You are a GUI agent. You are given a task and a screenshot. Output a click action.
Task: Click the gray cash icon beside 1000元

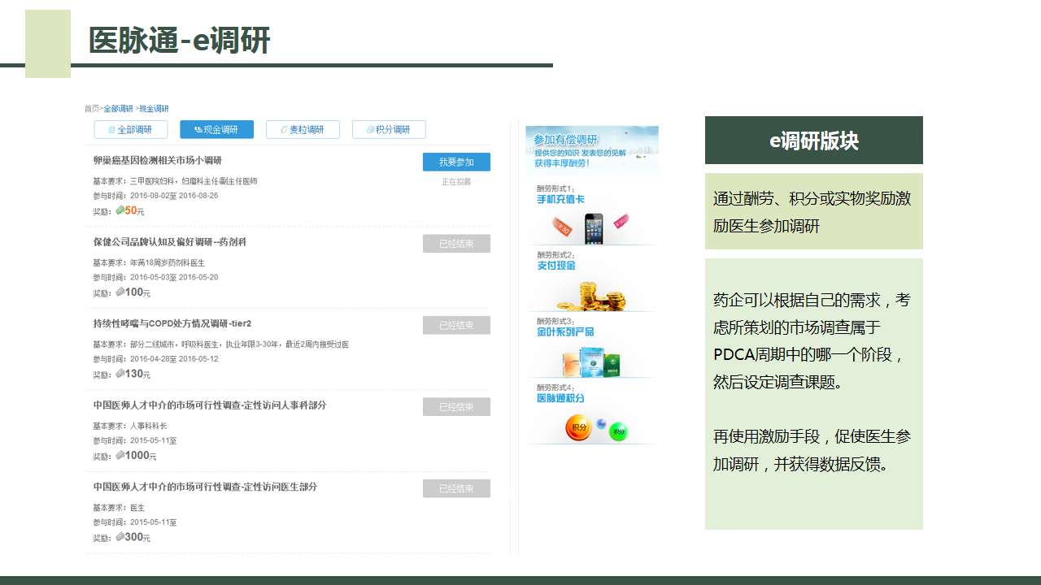click(120, 455)
